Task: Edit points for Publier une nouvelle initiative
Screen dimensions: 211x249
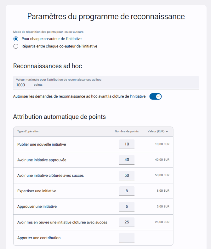Action: pyautogui.click(x=127, y=144)
